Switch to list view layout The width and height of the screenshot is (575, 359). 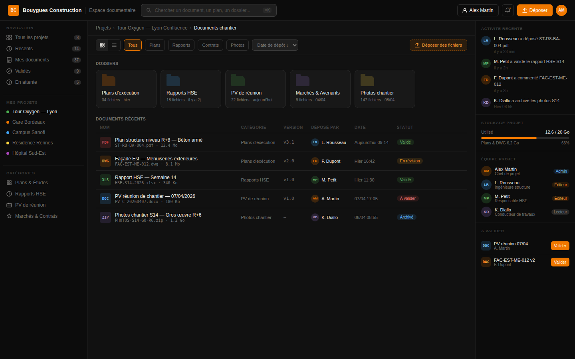click(x=114, y=45)
